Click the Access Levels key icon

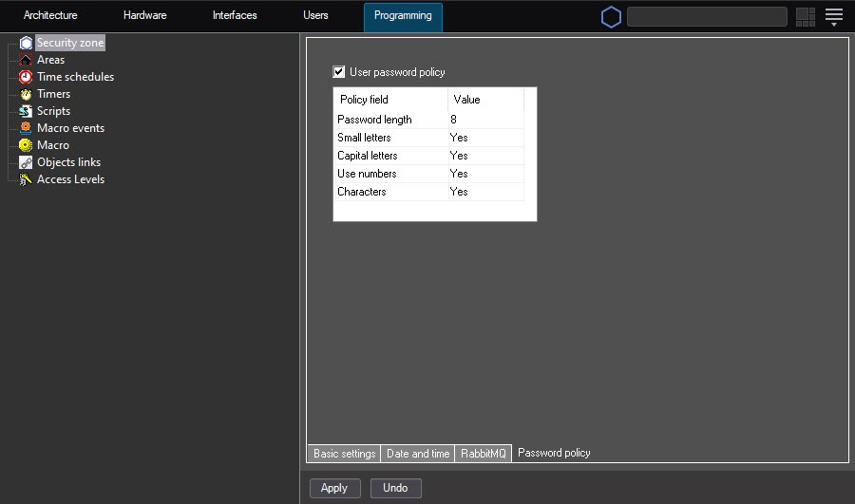point(26,179)
